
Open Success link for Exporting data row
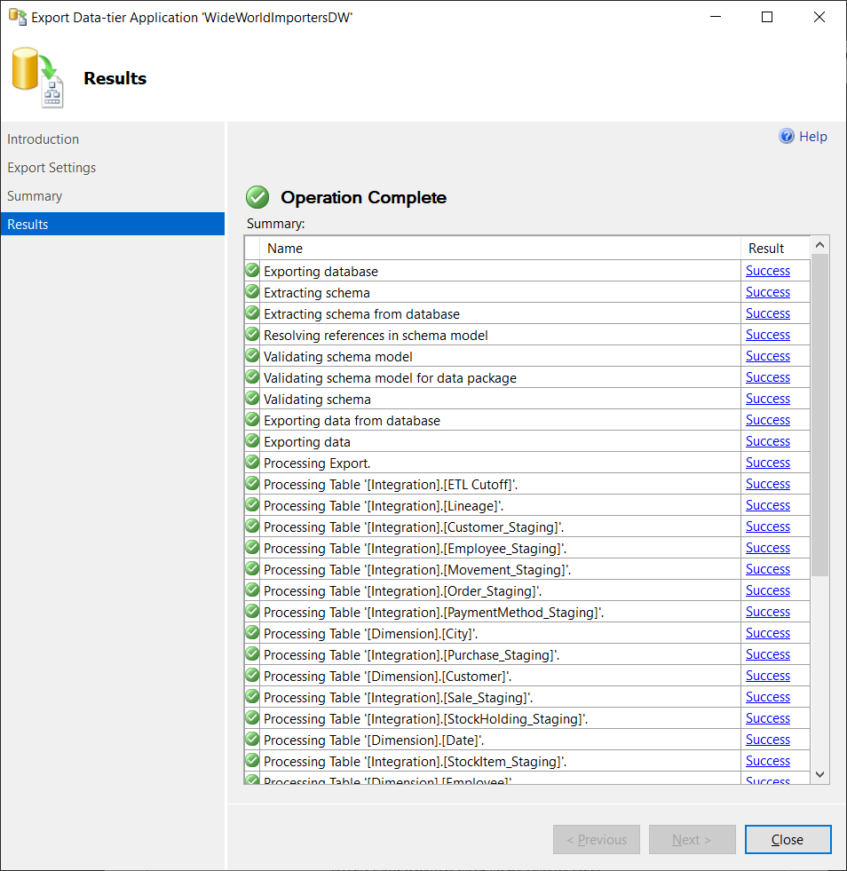tap(767, 441)
